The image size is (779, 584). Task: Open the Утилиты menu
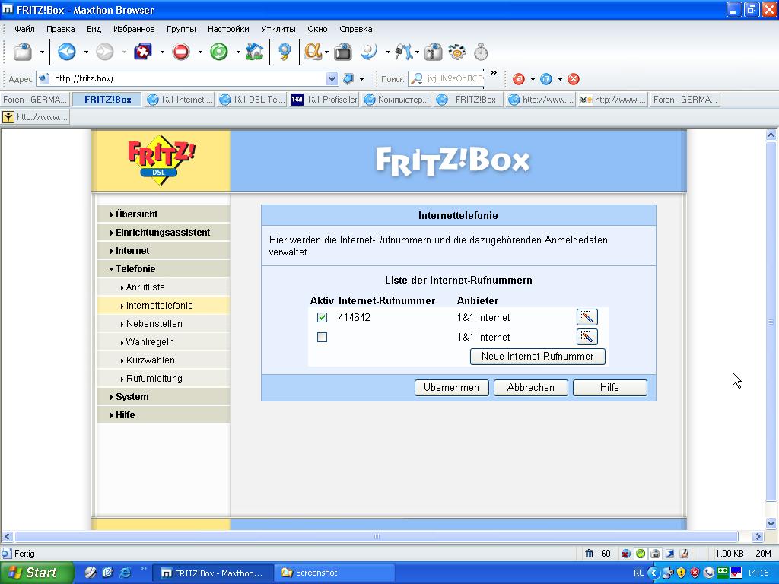click(278, 29)
